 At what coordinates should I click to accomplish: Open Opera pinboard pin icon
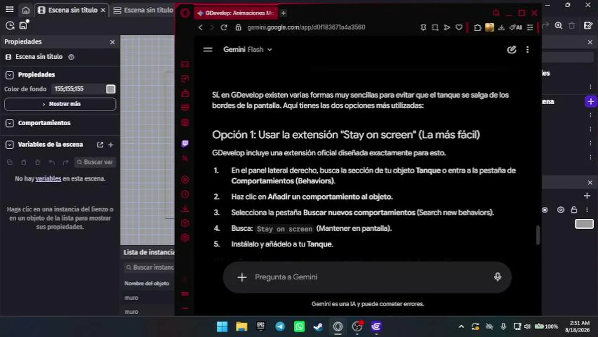(423, 28)
